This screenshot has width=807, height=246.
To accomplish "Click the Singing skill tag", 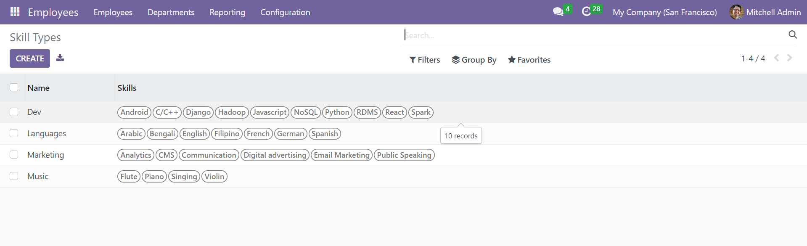I will (x=184, y=177).
